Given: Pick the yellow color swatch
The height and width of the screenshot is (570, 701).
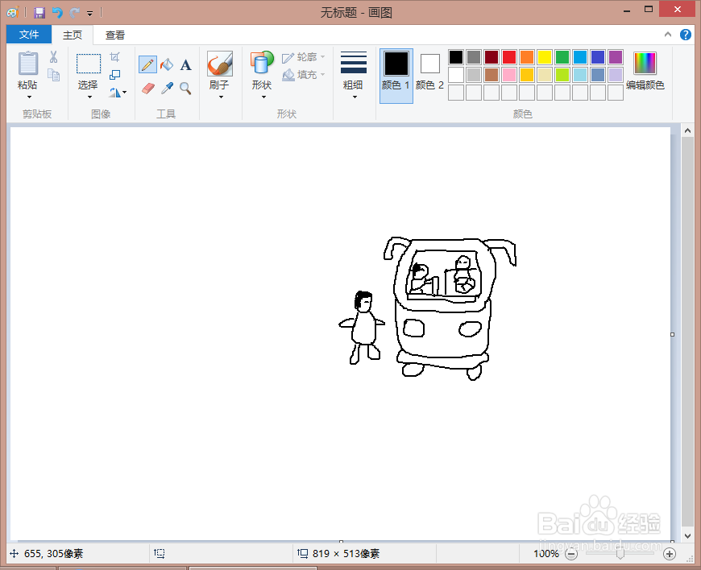Looking at the screenshot, I should (545, 57).
